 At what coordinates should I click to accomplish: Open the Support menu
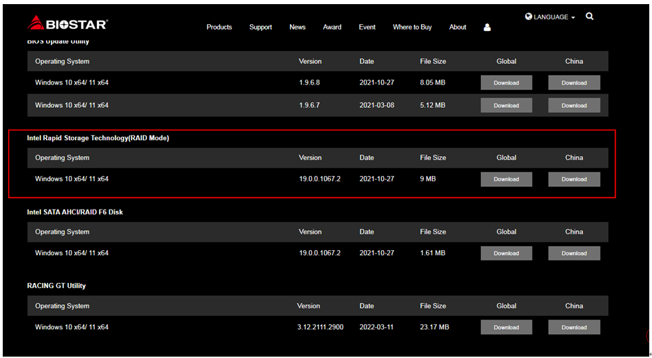(260, 27)
